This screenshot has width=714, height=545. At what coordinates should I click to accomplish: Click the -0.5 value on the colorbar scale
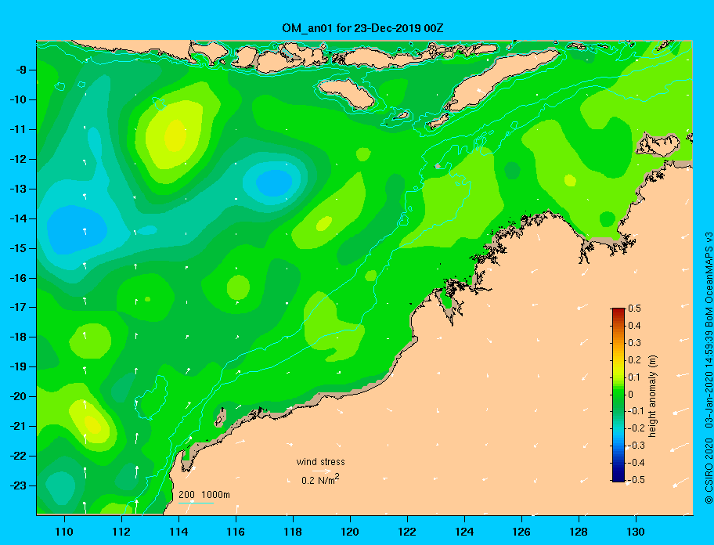[636, 480]
